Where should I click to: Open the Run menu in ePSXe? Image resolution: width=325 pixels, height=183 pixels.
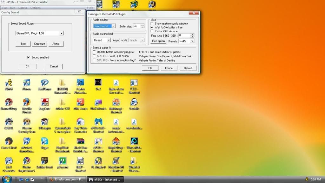(12, 8)
